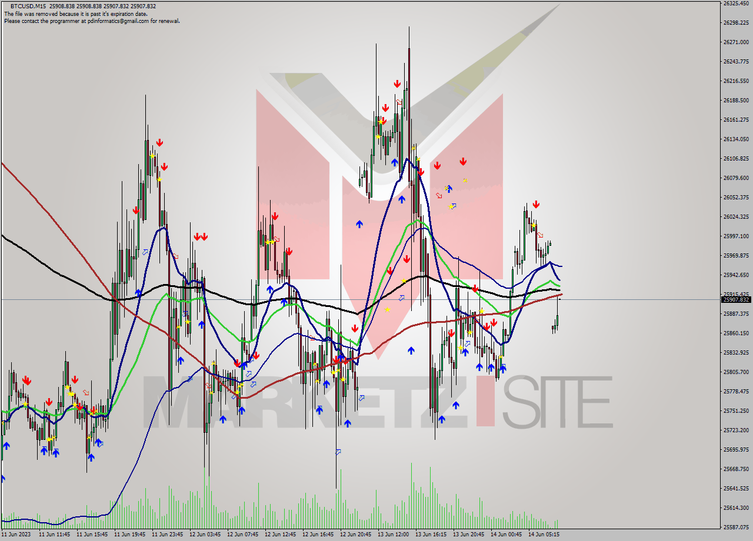This screenshot has width=753, height=541.
Task: Click price axis label 25778.475
Action: 736,392
